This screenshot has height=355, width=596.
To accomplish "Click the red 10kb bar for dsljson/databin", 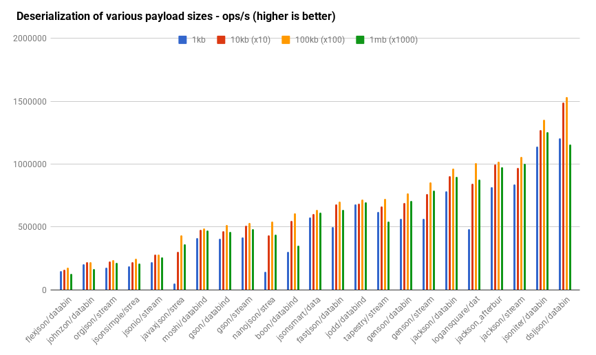I will [564, 197].
